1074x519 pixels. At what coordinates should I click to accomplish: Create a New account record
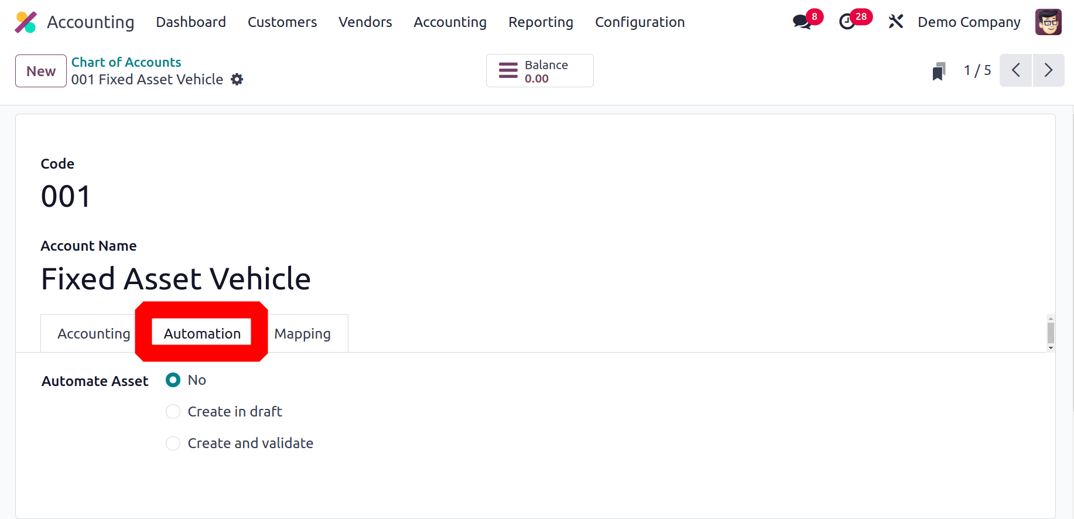coord(41,71)
